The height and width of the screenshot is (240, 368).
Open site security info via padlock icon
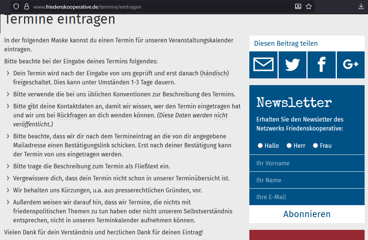pyautogui.click(x=26, y=6)
